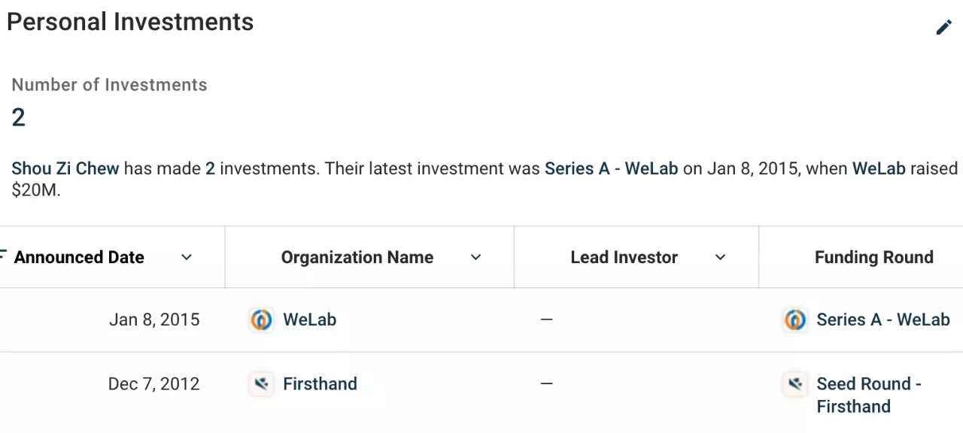Viewport: 963px width, 433px height.
Task: Click Firsthand logo beside Seed Round
Action: pos(795,384)
